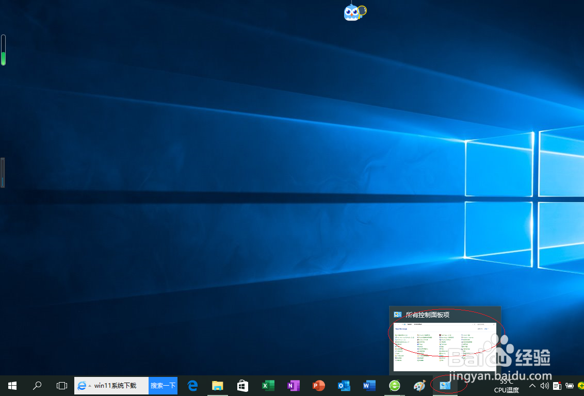The height and width of the screenshot is (396, 584).
Task: Click the 搜索一下 search button
Action: tap(163, 386)
